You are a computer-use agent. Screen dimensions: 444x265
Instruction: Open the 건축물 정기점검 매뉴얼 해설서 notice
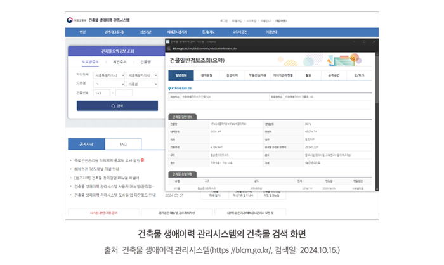point(107,178)
